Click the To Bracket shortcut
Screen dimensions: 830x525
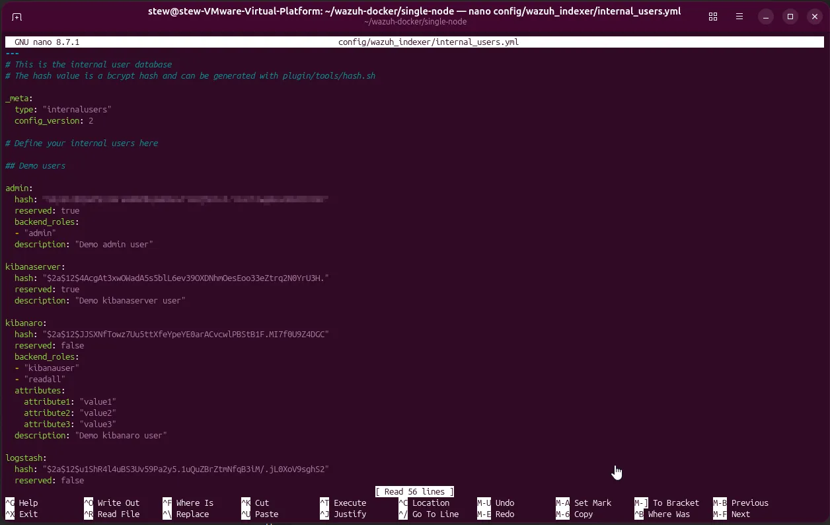[667, 503]
